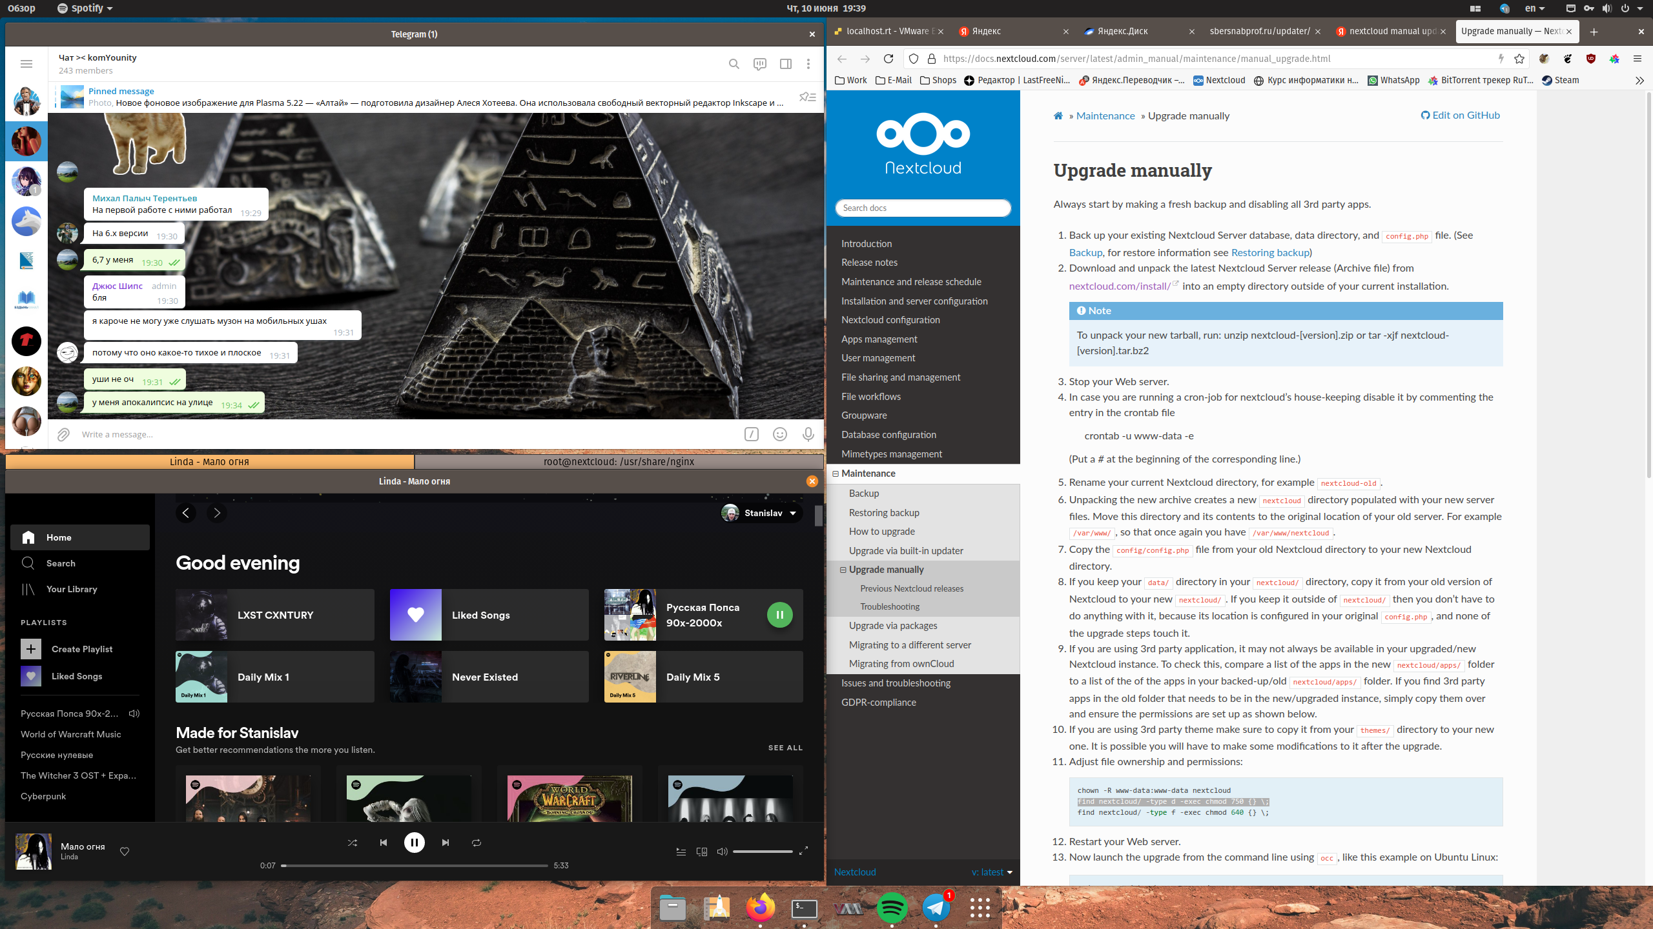Open Daily Mix 1 card

point(275,677)
